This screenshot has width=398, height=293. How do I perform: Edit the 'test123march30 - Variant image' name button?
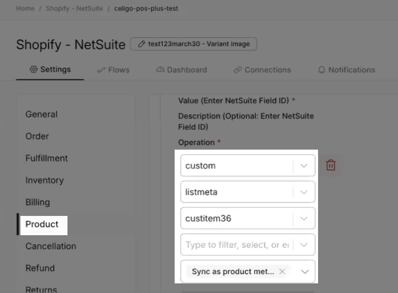coord(194,44)
